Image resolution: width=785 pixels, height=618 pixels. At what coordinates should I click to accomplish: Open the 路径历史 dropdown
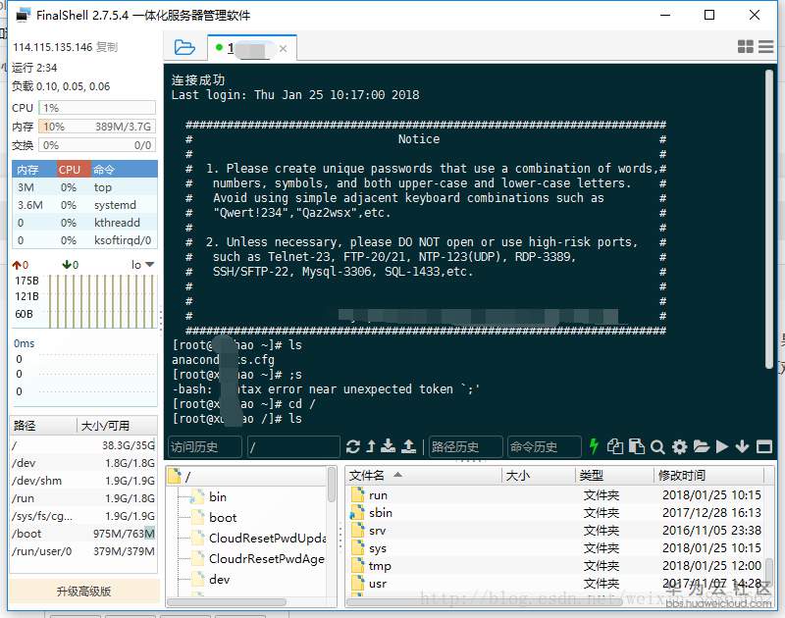465,447
